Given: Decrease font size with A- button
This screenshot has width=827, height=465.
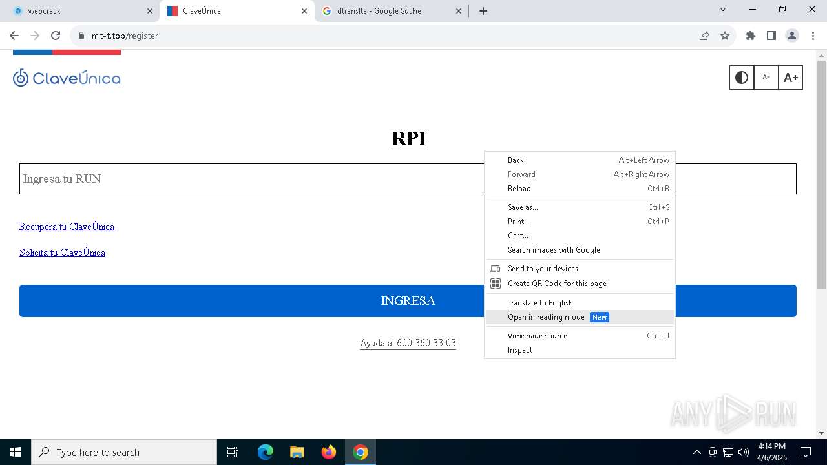Looking at the screenshot, I should 766,77.
